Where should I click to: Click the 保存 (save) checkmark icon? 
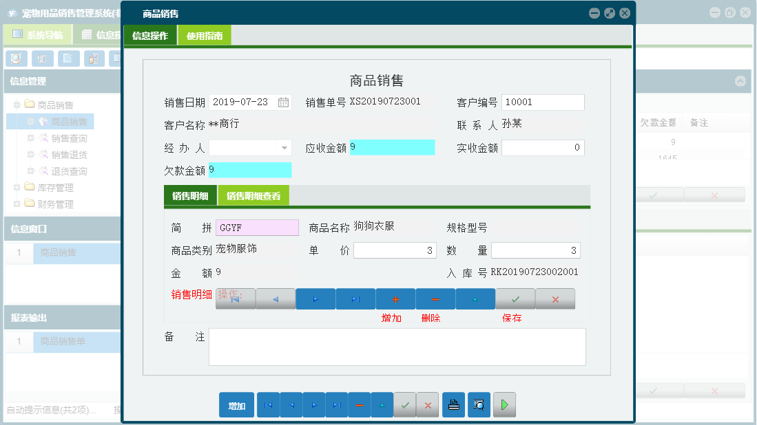515,298
